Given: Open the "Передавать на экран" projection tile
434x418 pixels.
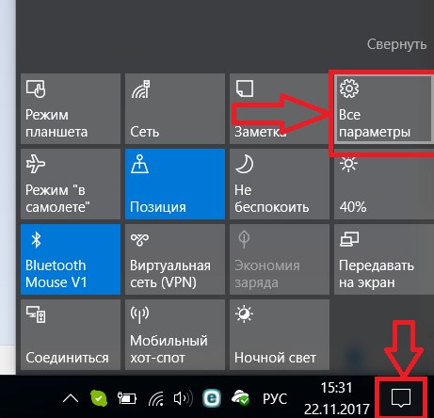Looking at the screenshot, I should click(x=384, y=260).
